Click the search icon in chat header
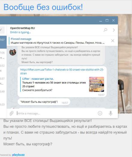Image resolution: width=132 pixels, height=157 pixels. point(105,30)
